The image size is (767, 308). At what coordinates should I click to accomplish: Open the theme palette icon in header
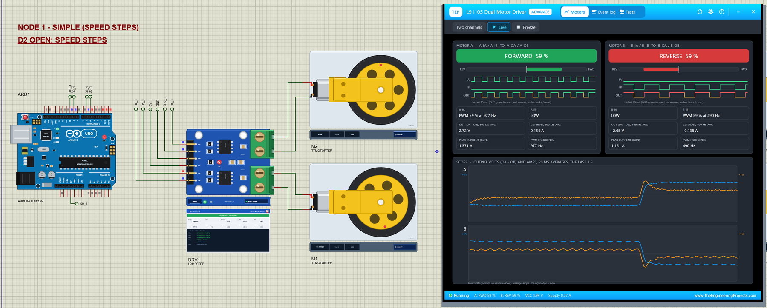(x=700, y=12)
